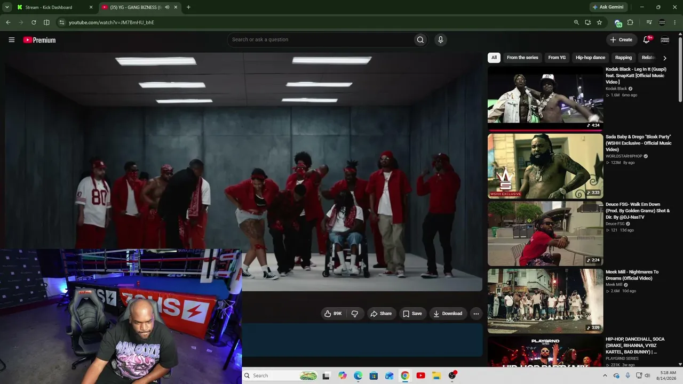Mute the YG tab audio icon
This screenshot has height=384, width=683.
pos(167,7)
